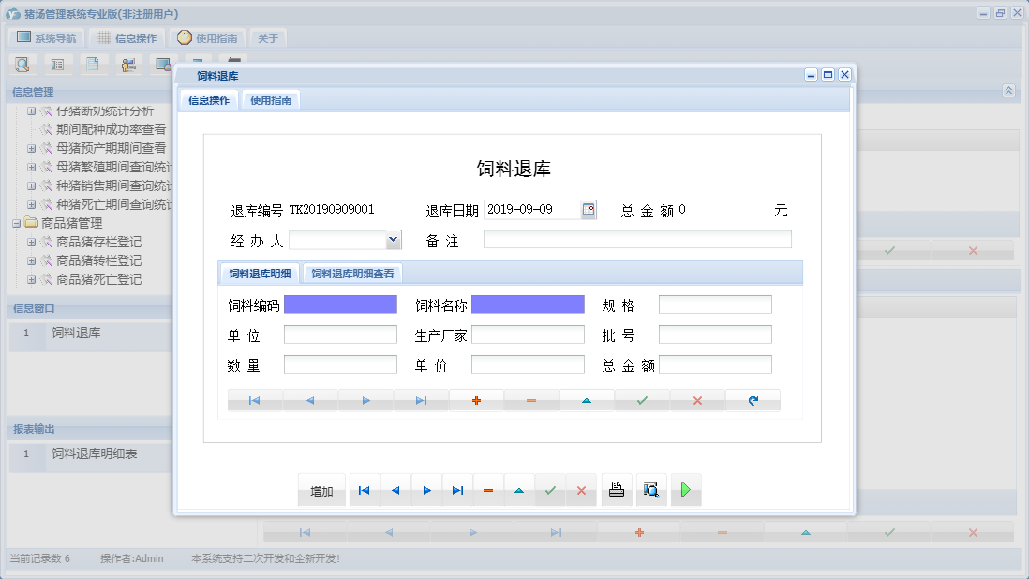Click the green checkmark in the detail navigator
The width and height of the screenshot is (1029, 579).
coord(642,401)
